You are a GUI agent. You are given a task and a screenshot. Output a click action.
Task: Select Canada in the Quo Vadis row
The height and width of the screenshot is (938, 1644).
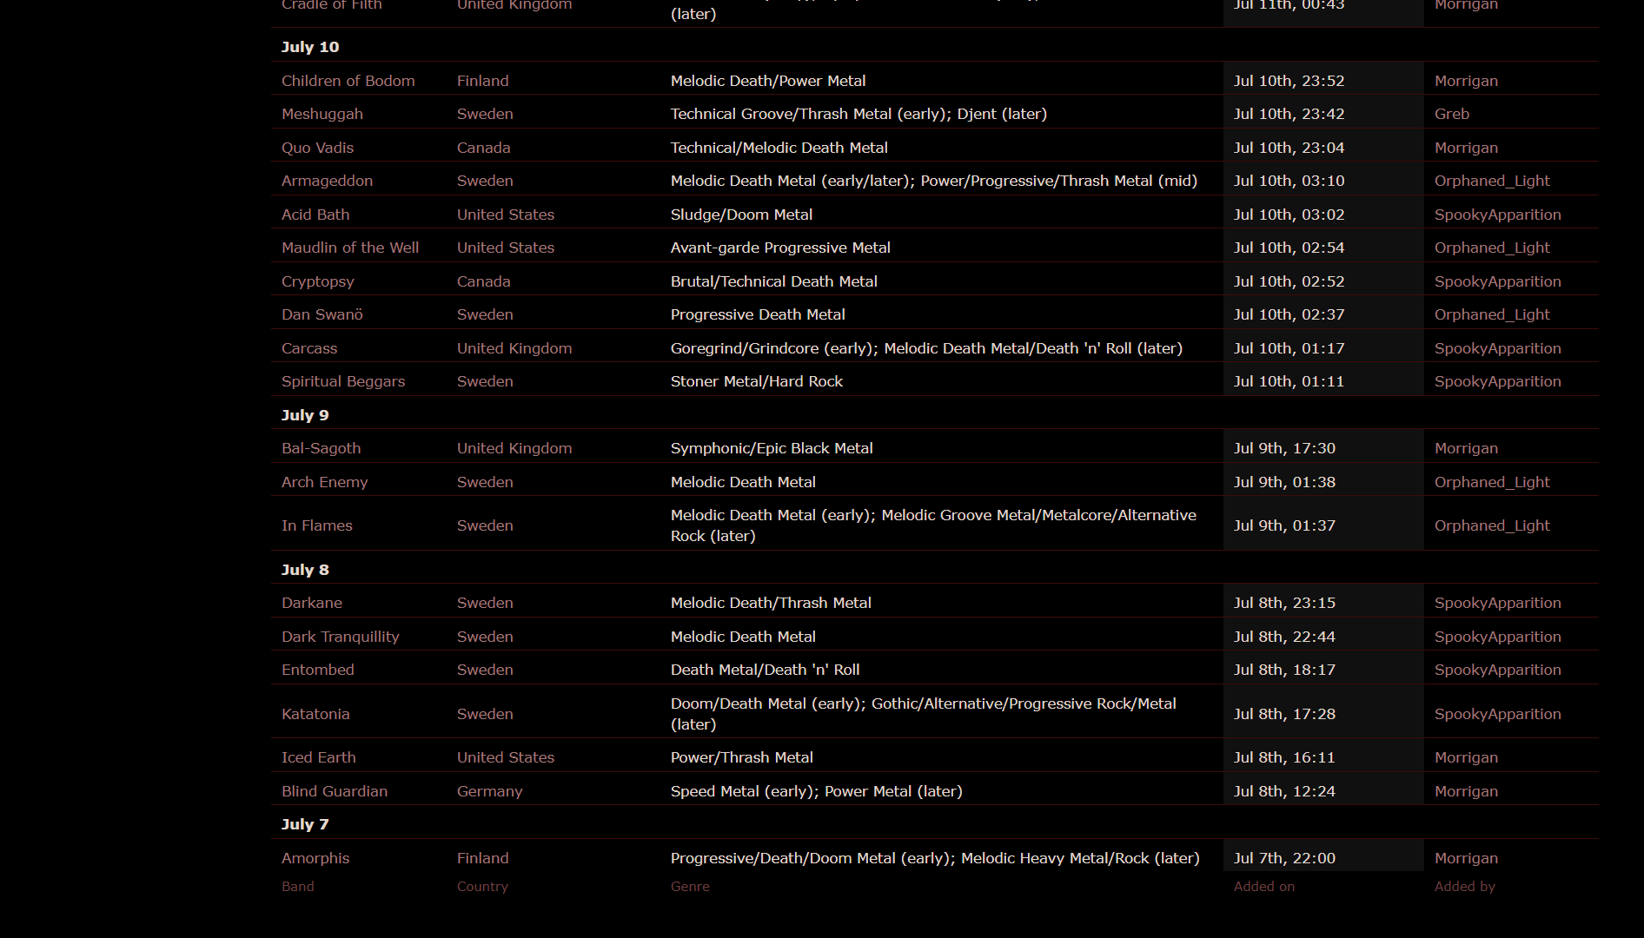point(484,148)
